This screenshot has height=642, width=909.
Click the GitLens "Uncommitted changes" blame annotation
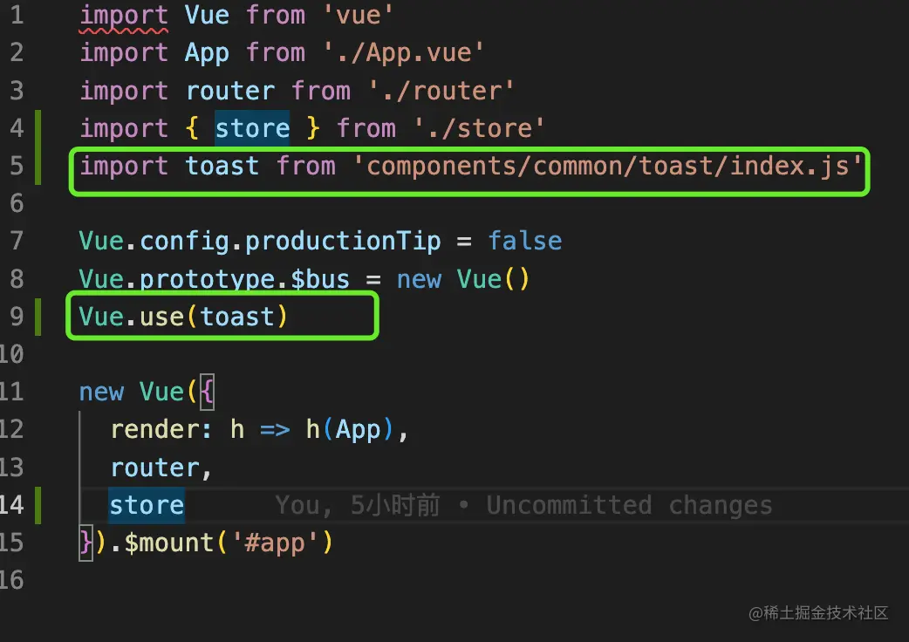[523, 505]
